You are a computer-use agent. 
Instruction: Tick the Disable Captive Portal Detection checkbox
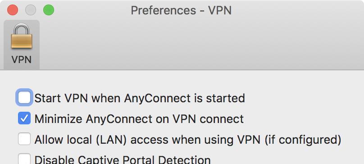pyautogui.click(x=24, y=159)
